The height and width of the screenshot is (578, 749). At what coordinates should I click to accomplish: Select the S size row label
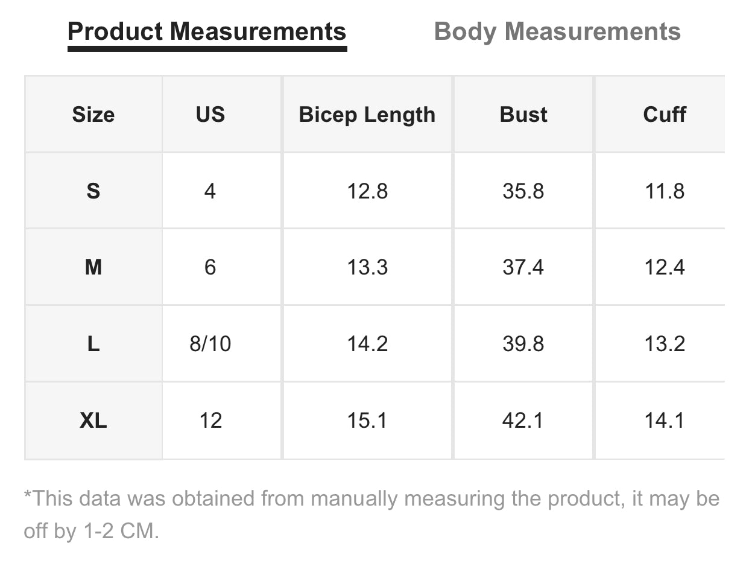point(93,191)
